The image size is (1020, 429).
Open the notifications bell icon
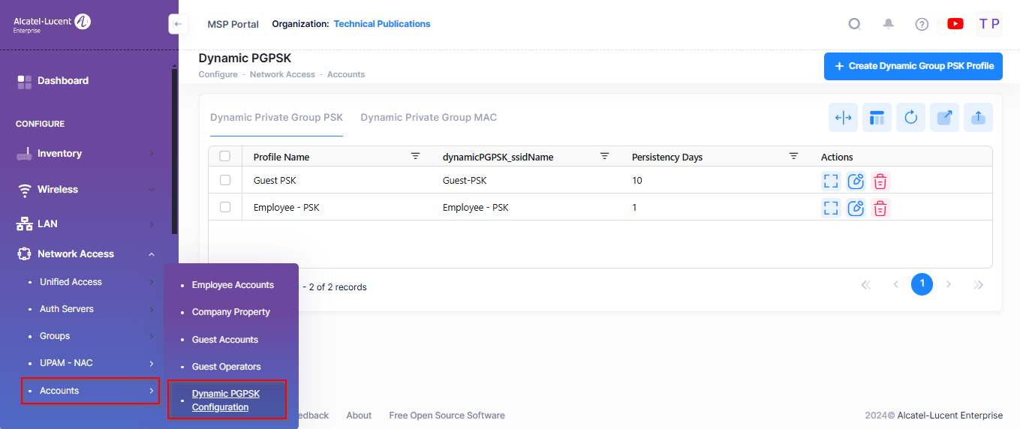(889, 24)
